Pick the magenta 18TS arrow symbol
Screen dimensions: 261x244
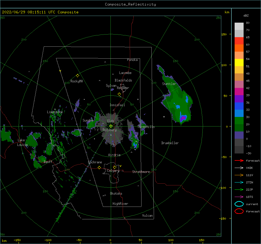pos(239,197)
